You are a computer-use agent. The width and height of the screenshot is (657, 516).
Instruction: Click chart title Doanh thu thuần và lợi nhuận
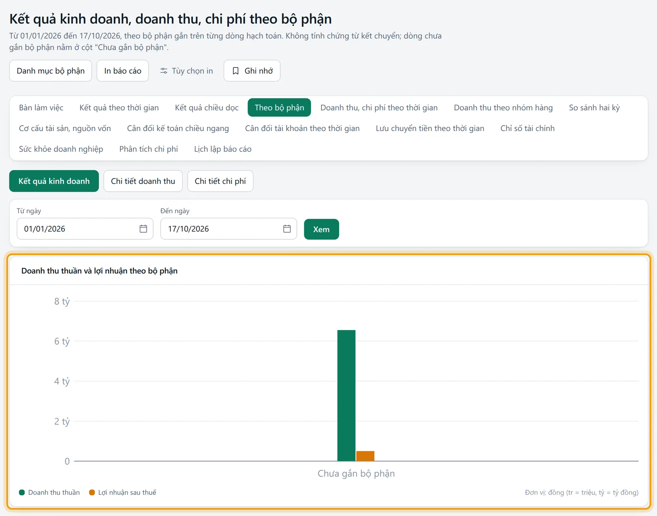pos(99,271)
